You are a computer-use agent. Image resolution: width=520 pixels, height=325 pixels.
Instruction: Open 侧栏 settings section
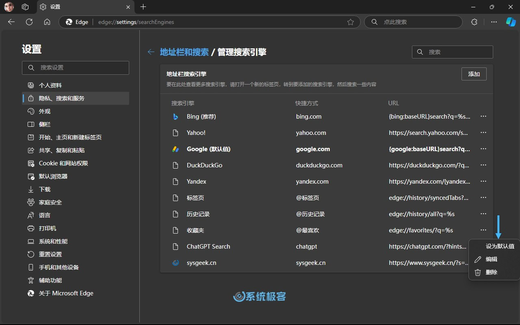coord(76,124)
